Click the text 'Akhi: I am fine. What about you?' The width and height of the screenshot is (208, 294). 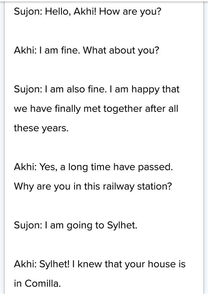[x=86, y=50]
